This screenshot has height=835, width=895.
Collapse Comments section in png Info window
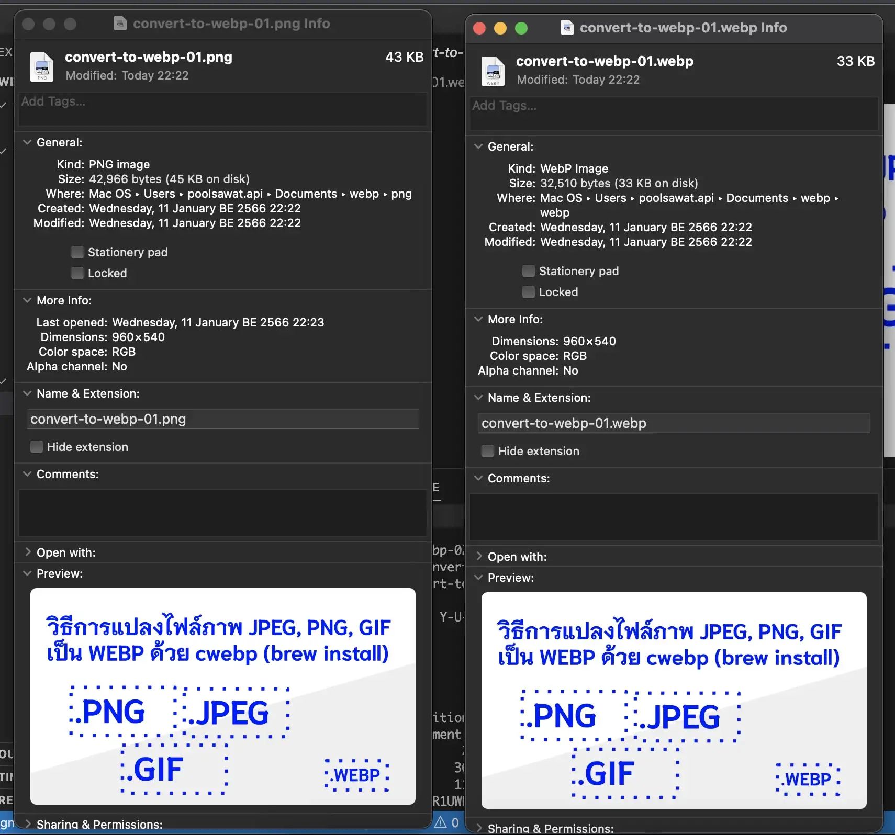point(27,474)
